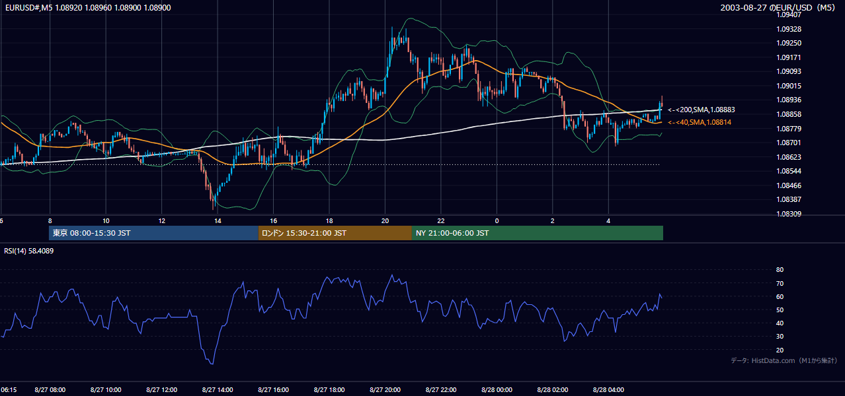This screenshot has width=845, height=396.
Task: Click hour marker 18 under price chart
Action: [329, 220]
